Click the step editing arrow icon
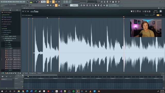The height and width of the screenshot is (93, 165). (51, 5)
